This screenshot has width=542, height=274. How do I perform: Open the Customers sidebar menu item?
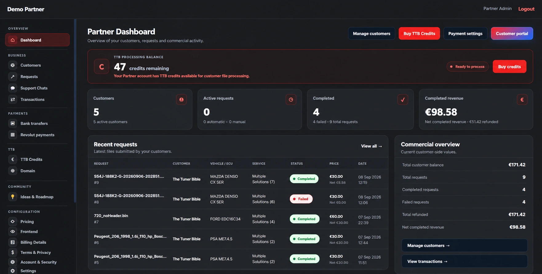[x=37, y=65]
